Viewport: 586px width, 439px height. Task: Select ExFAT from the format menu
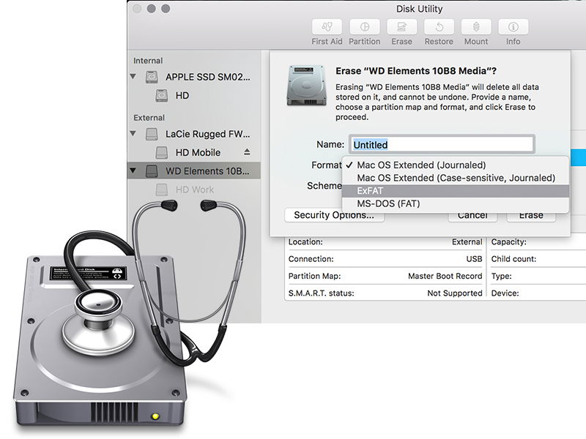coord(456,191)
